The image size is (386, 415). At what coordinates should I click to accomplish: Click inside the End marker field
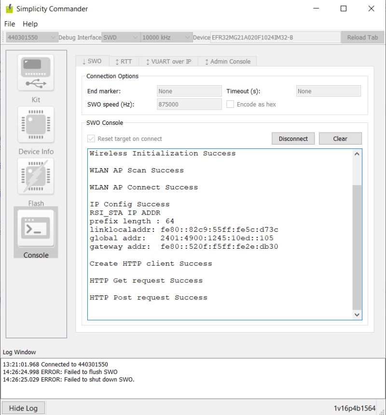click(188, 91)
